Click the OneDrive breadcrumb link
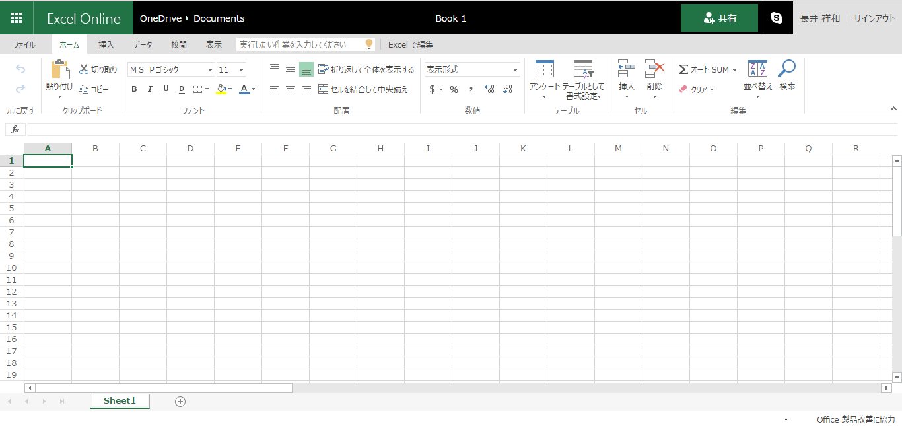Viewport: 902px width, 426px height. (160, 18)
